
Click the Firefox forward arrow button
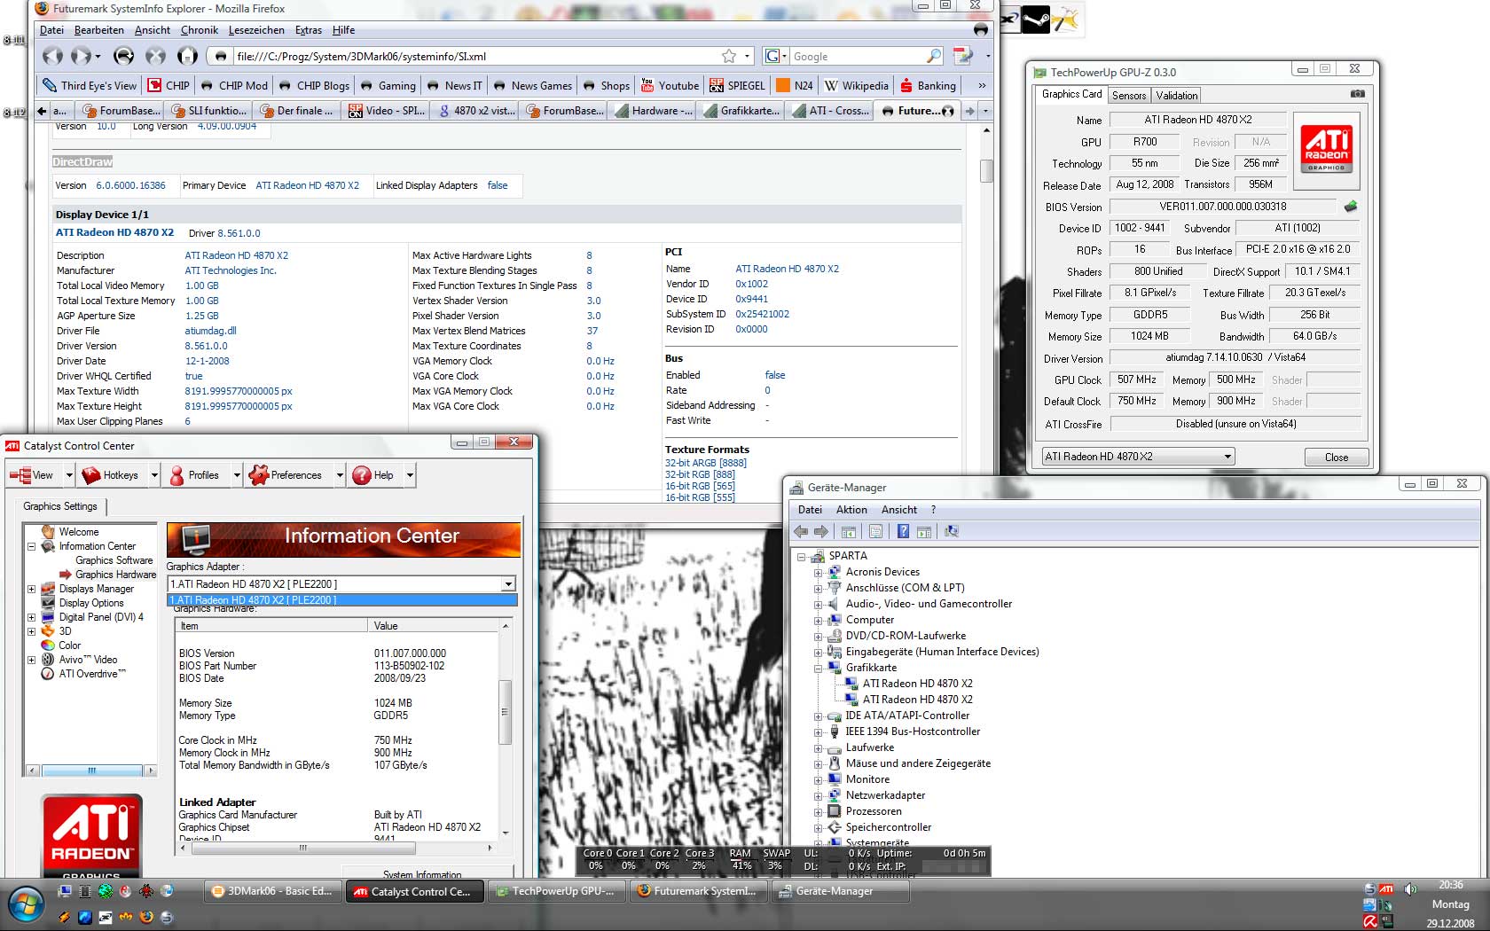pyautogui.click(x=82, y=56)
